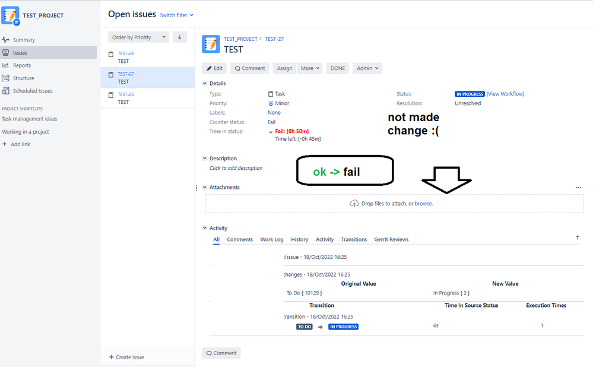Select issue TEST-26 in the list
593x367 pixels.
pyautogui.click(x=147, y=57)
